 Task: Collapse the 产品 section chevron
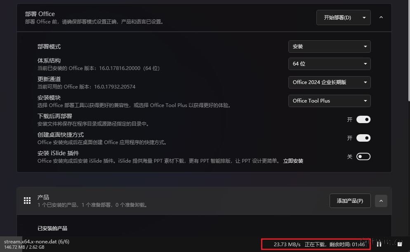pyautogui.click(x=381, y=201)
